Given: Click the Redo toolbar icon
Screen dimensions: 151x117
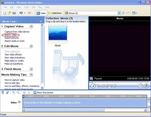Looking at the screenshot, I should (x=29, y=13).
